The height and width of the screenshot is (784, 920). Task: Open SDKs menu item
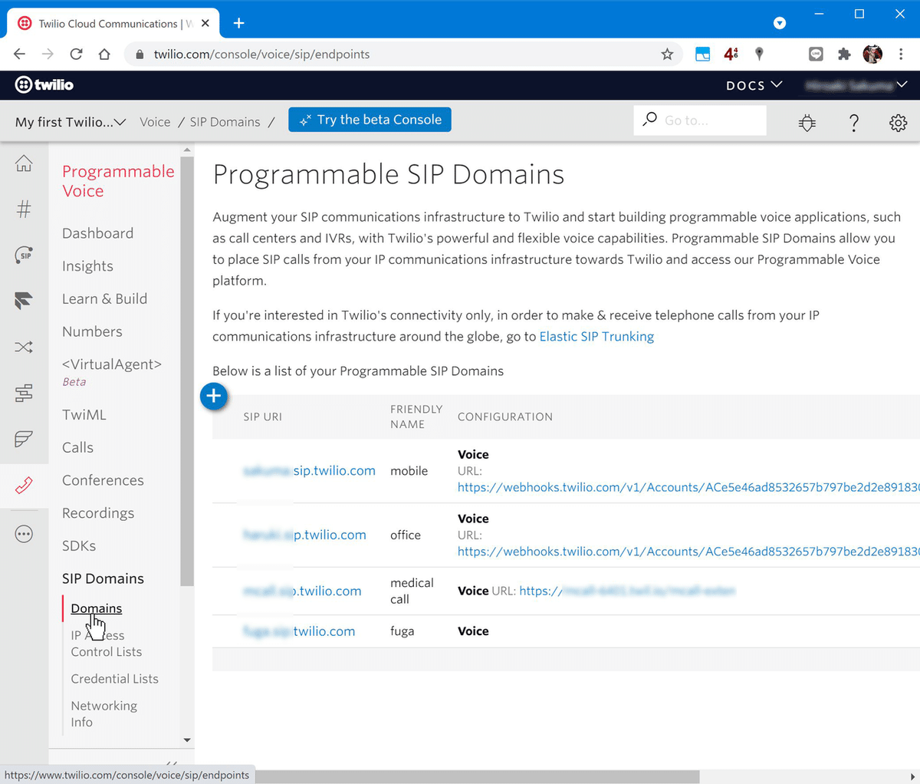click(79, 546)
